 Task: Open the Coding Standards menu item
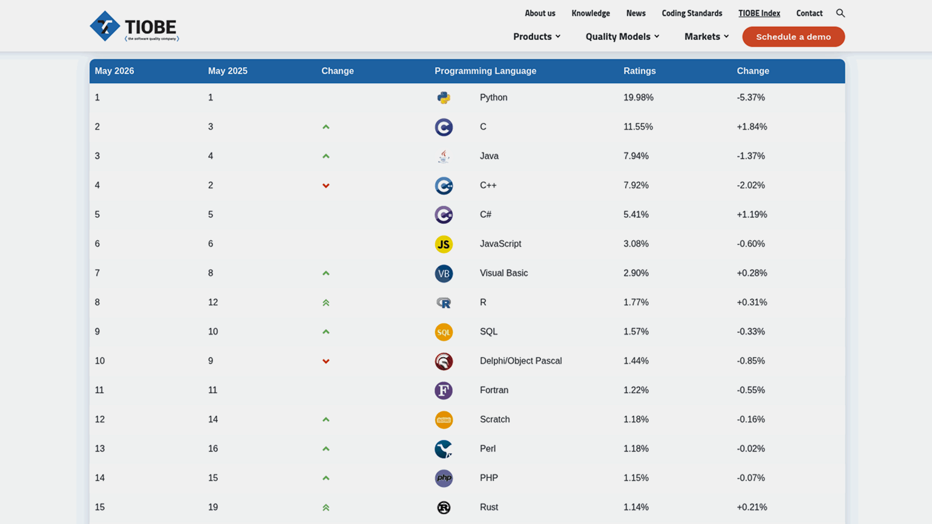pyautogui.click(x=692, y=13)
